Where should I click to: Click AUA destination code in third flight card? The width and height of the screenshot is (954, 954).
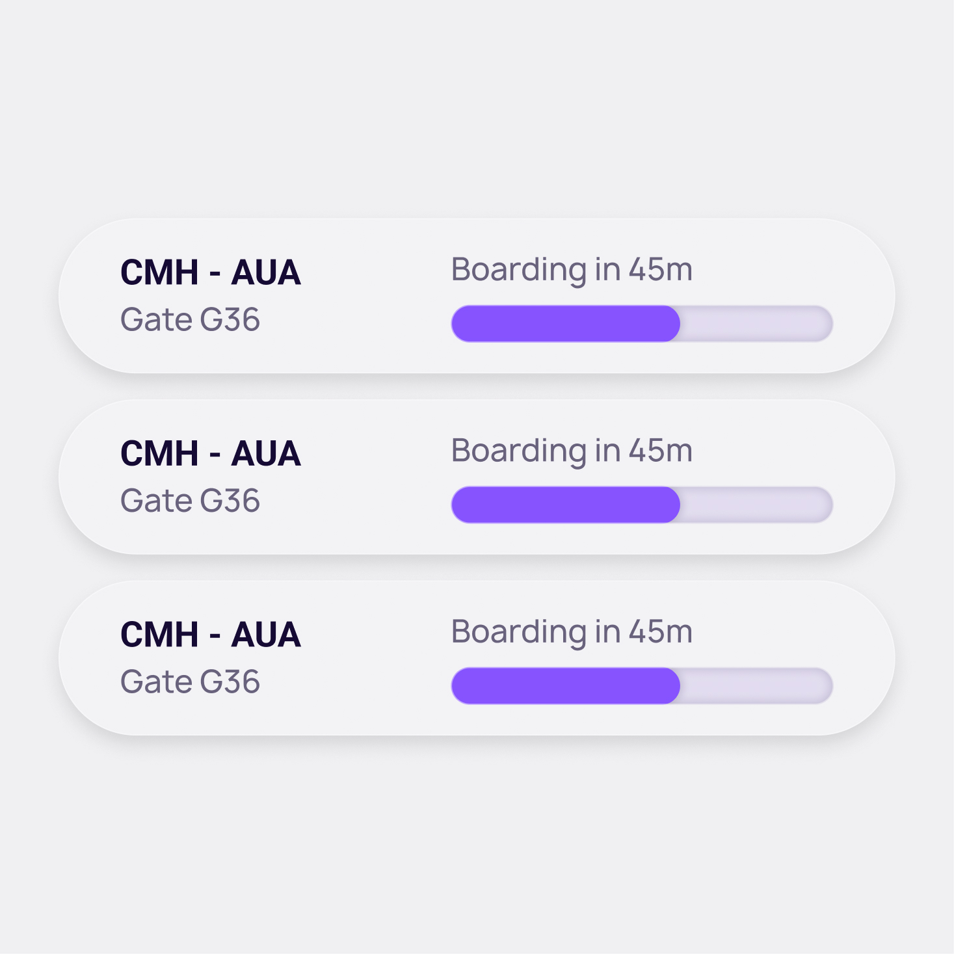pyautogui.click(x=266, y=635)
